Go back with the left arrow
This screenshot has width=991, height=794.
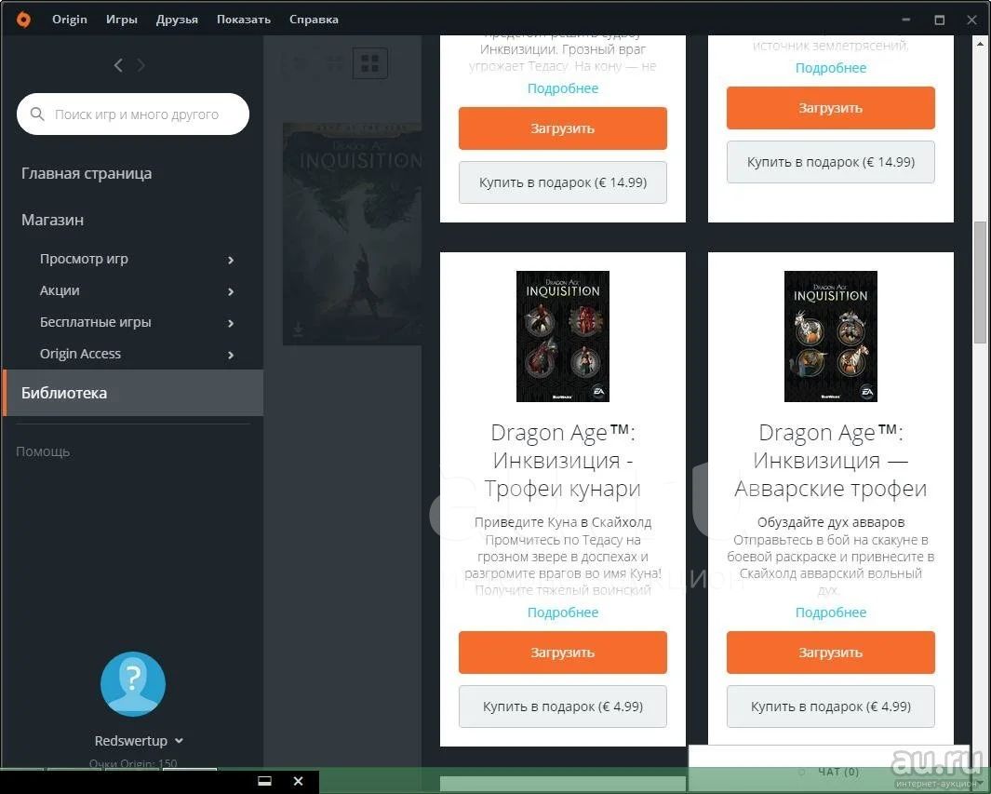(118, 65)
